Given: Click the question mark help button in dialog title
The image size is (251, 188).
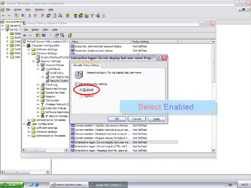Looking at the screenshot, I should coord(158,58).
